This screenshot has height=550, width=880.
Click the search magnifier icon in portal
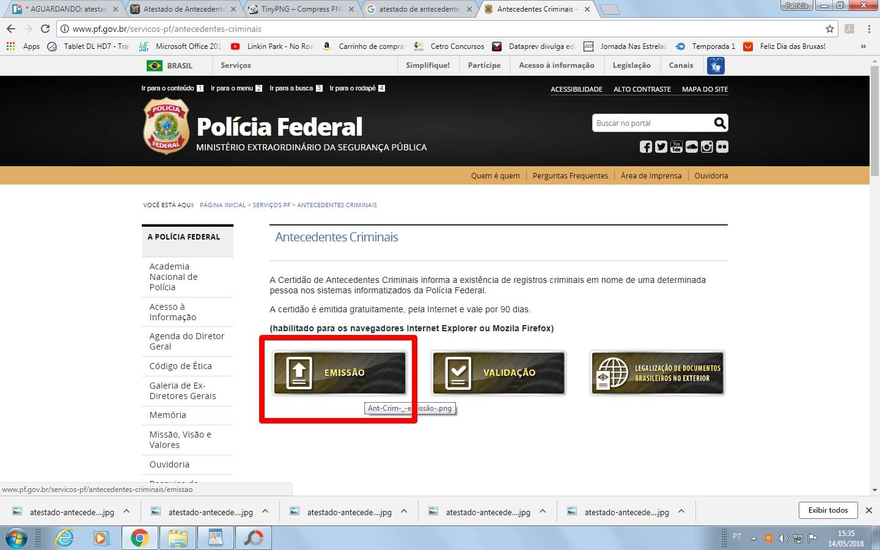coord(720,123)
